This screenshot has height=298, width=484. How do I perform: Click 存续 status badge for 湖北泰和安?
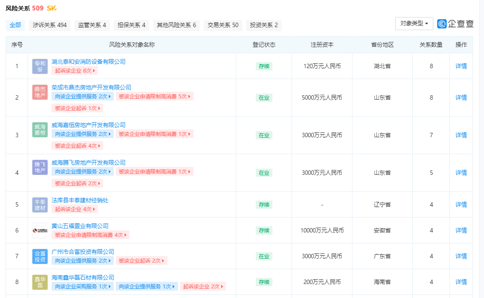pyautogui.click(x=264, y=66)
